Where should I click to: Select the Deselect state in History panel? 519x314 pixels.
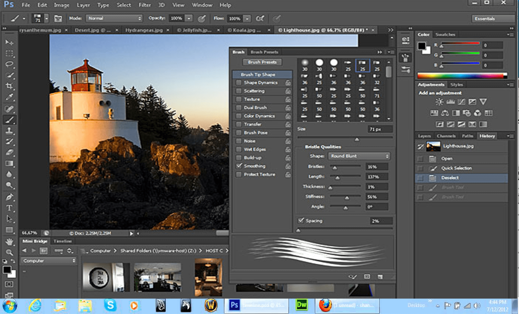point(450,178)
